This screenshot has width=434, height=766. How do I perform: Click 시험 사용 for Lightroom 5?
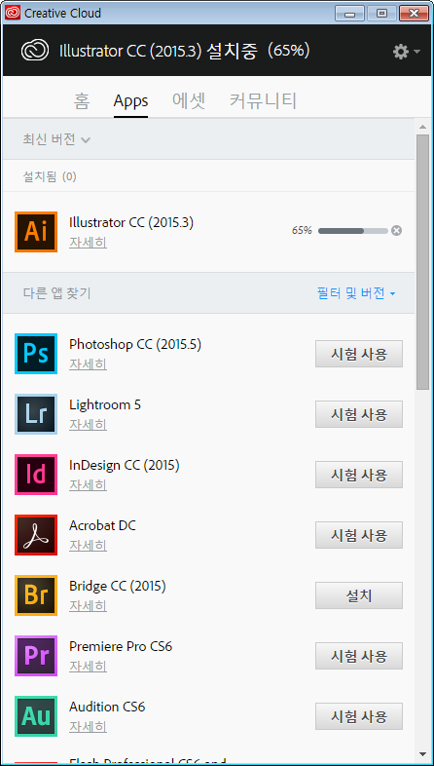pos(359,414)
